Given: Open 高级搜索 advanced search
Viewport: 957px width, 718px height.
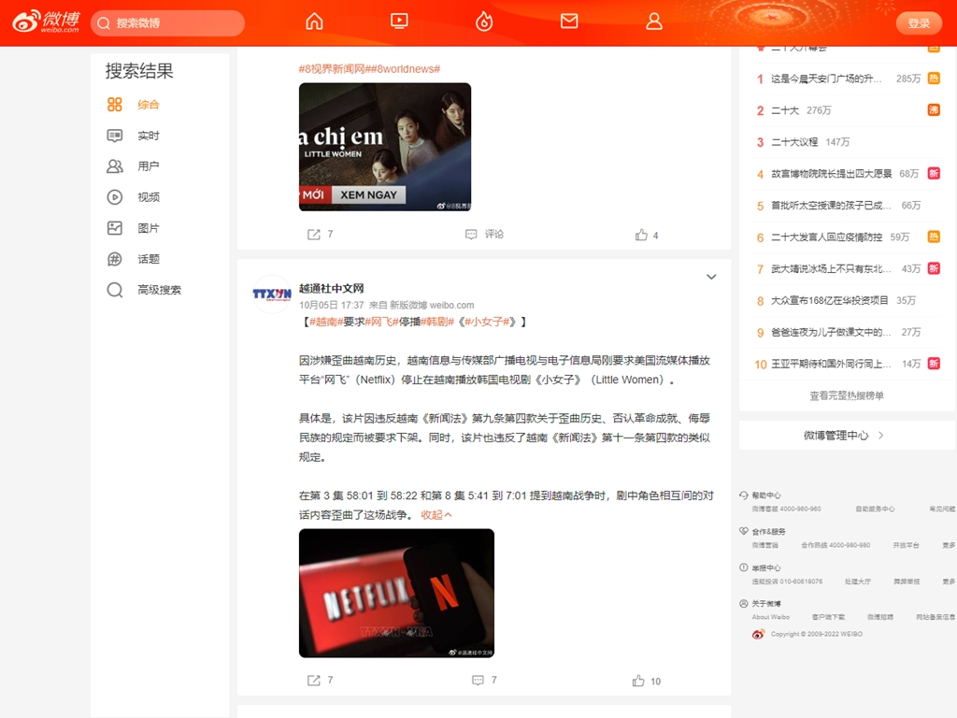Looking at the screenshot, I should pos(159,290).
